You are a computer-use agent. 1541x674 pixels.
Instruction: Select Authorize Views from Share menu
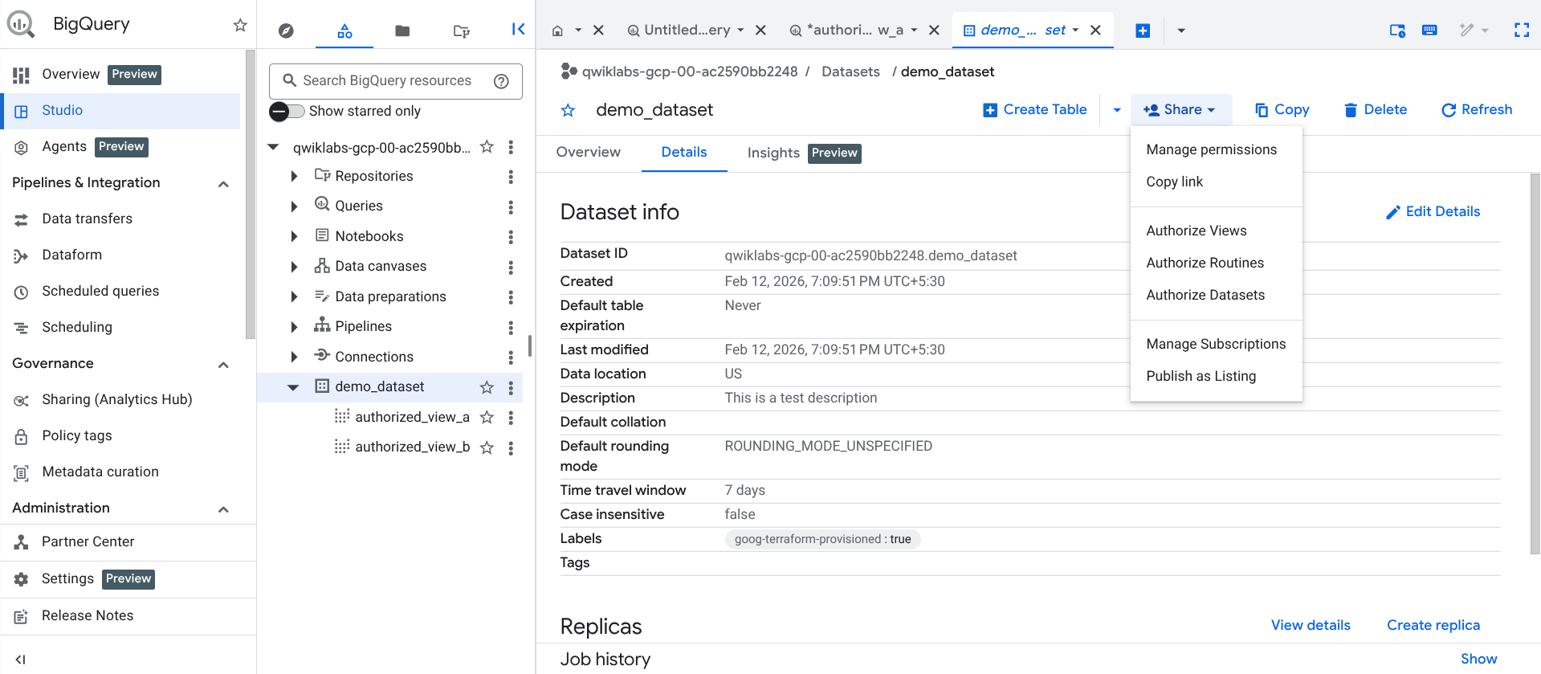[x=1196, y=231]
